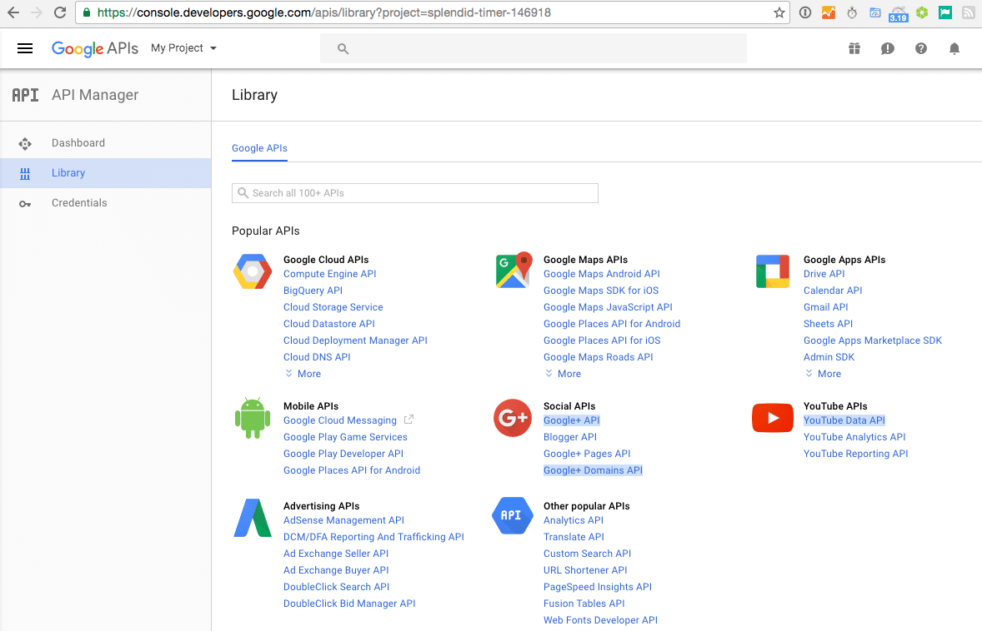Open the Google+ API link
This screenshot has width=982, height=631.
tap(571, 420)
